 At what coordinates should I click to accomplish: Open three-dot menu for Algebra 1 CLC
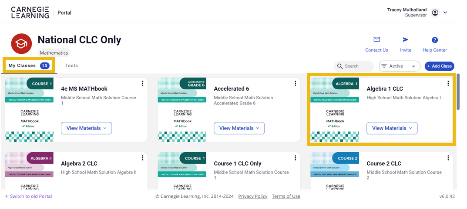point(448,83)
